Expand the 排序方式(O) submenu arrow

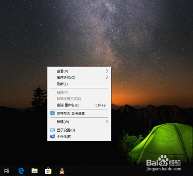click(x=107, y=77)
